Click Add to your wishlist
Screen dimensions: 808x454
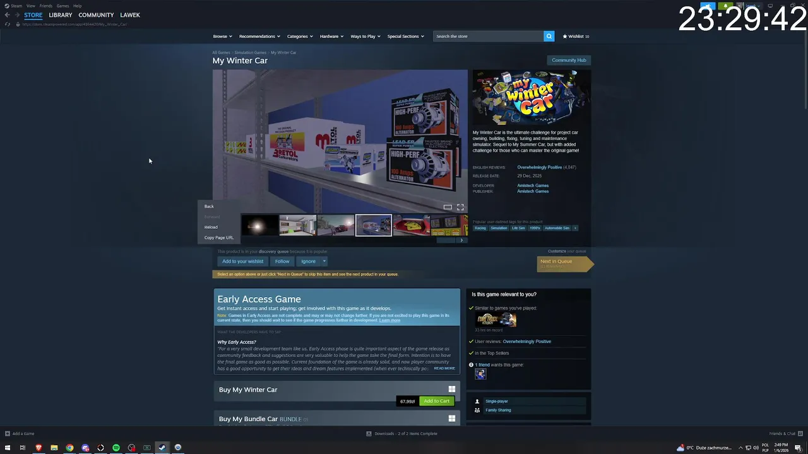point(242,261)
